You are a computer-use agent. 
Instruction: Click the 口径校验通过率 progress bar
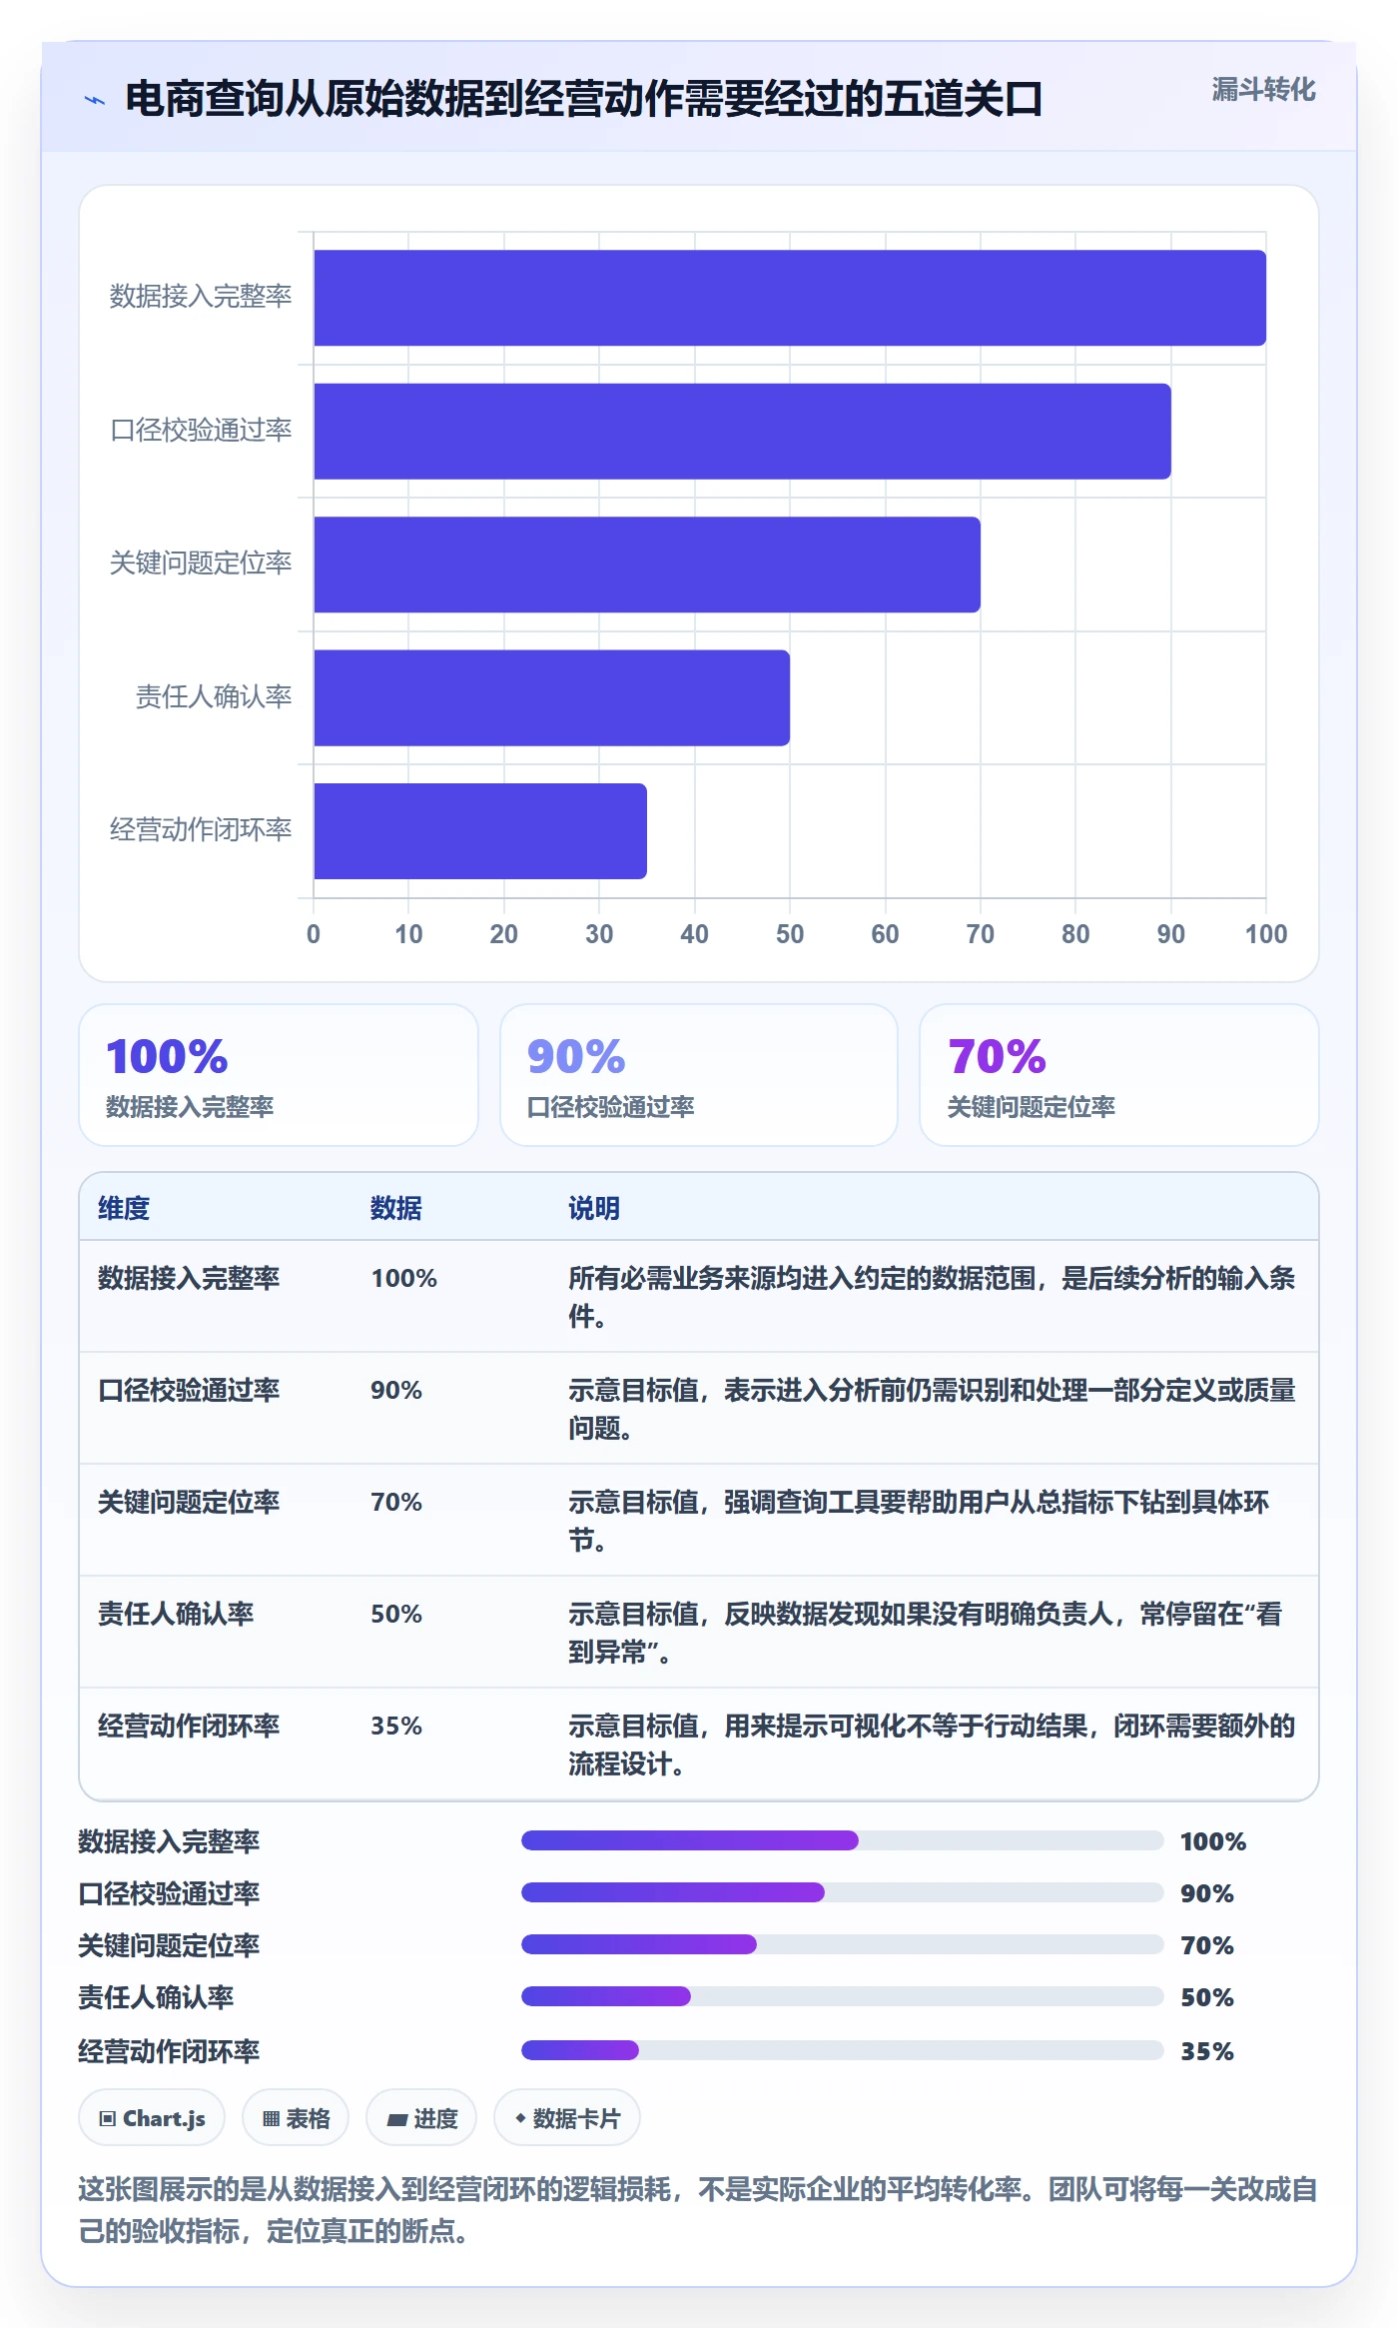(843, 1892)
